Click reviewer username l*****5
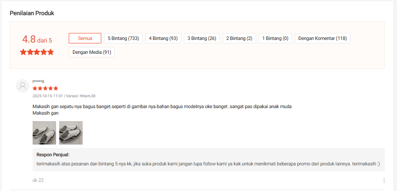Viewport: 397px width, 191px height. pos(38,81)
